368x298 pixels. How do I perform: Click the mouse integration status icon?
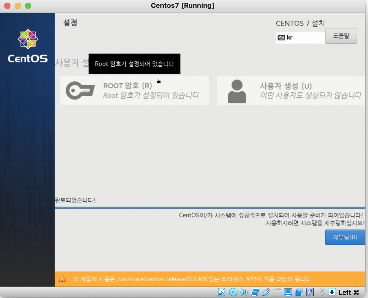[321, 292]
